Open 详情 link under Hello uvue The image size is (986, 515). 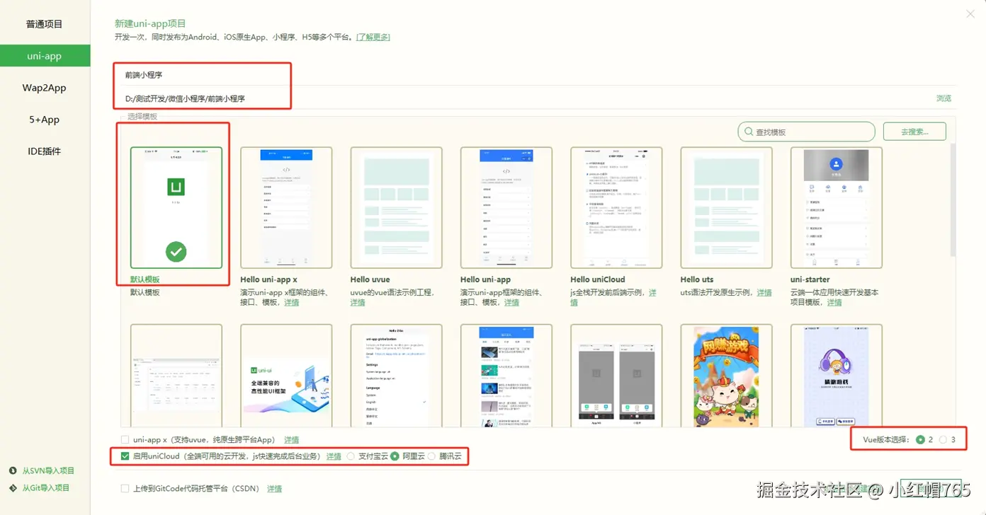358,302
